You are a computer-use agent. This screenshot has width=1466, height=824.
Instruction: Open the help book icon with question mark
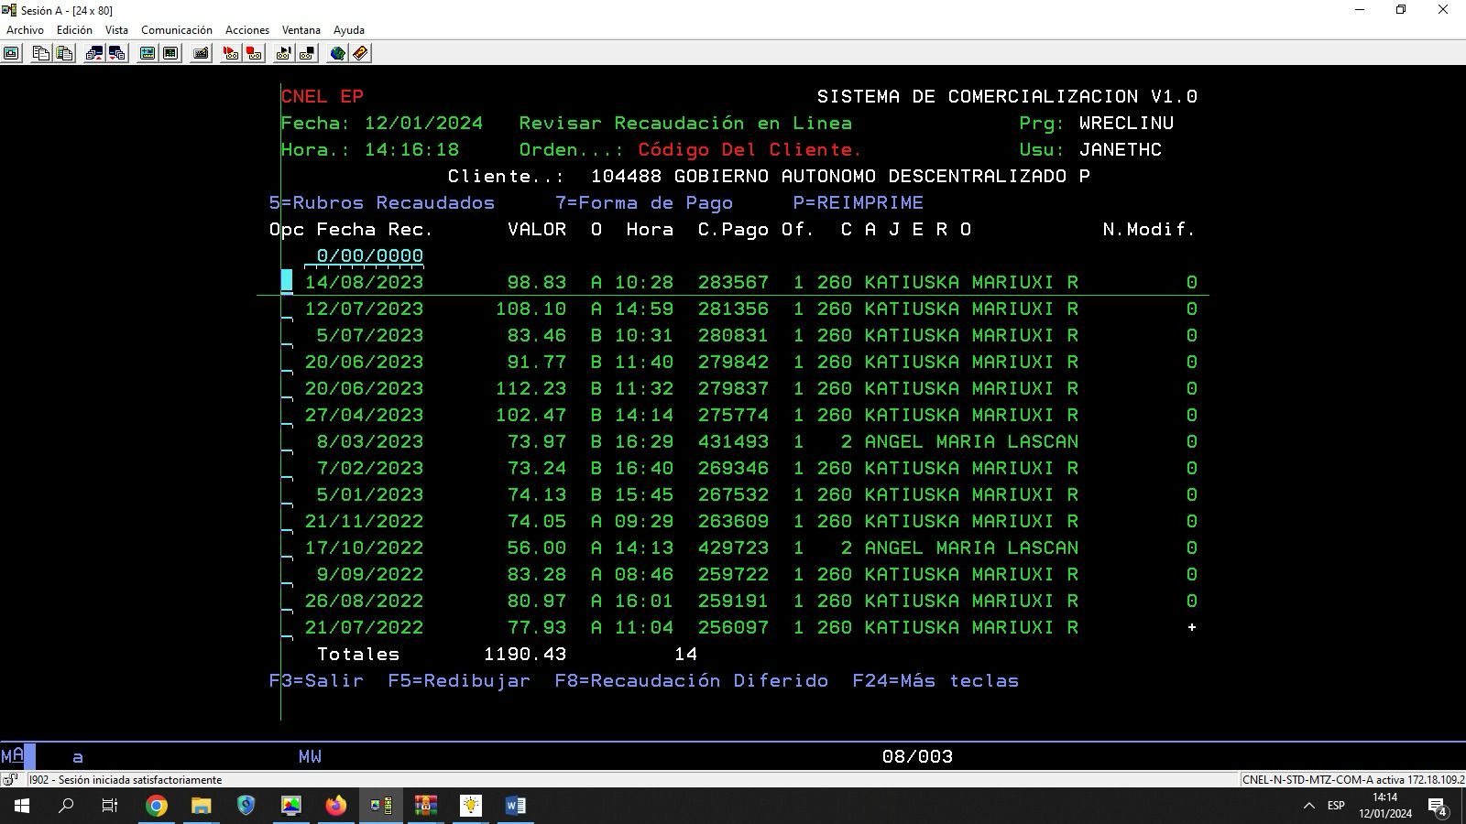click(x=360, y=53)
